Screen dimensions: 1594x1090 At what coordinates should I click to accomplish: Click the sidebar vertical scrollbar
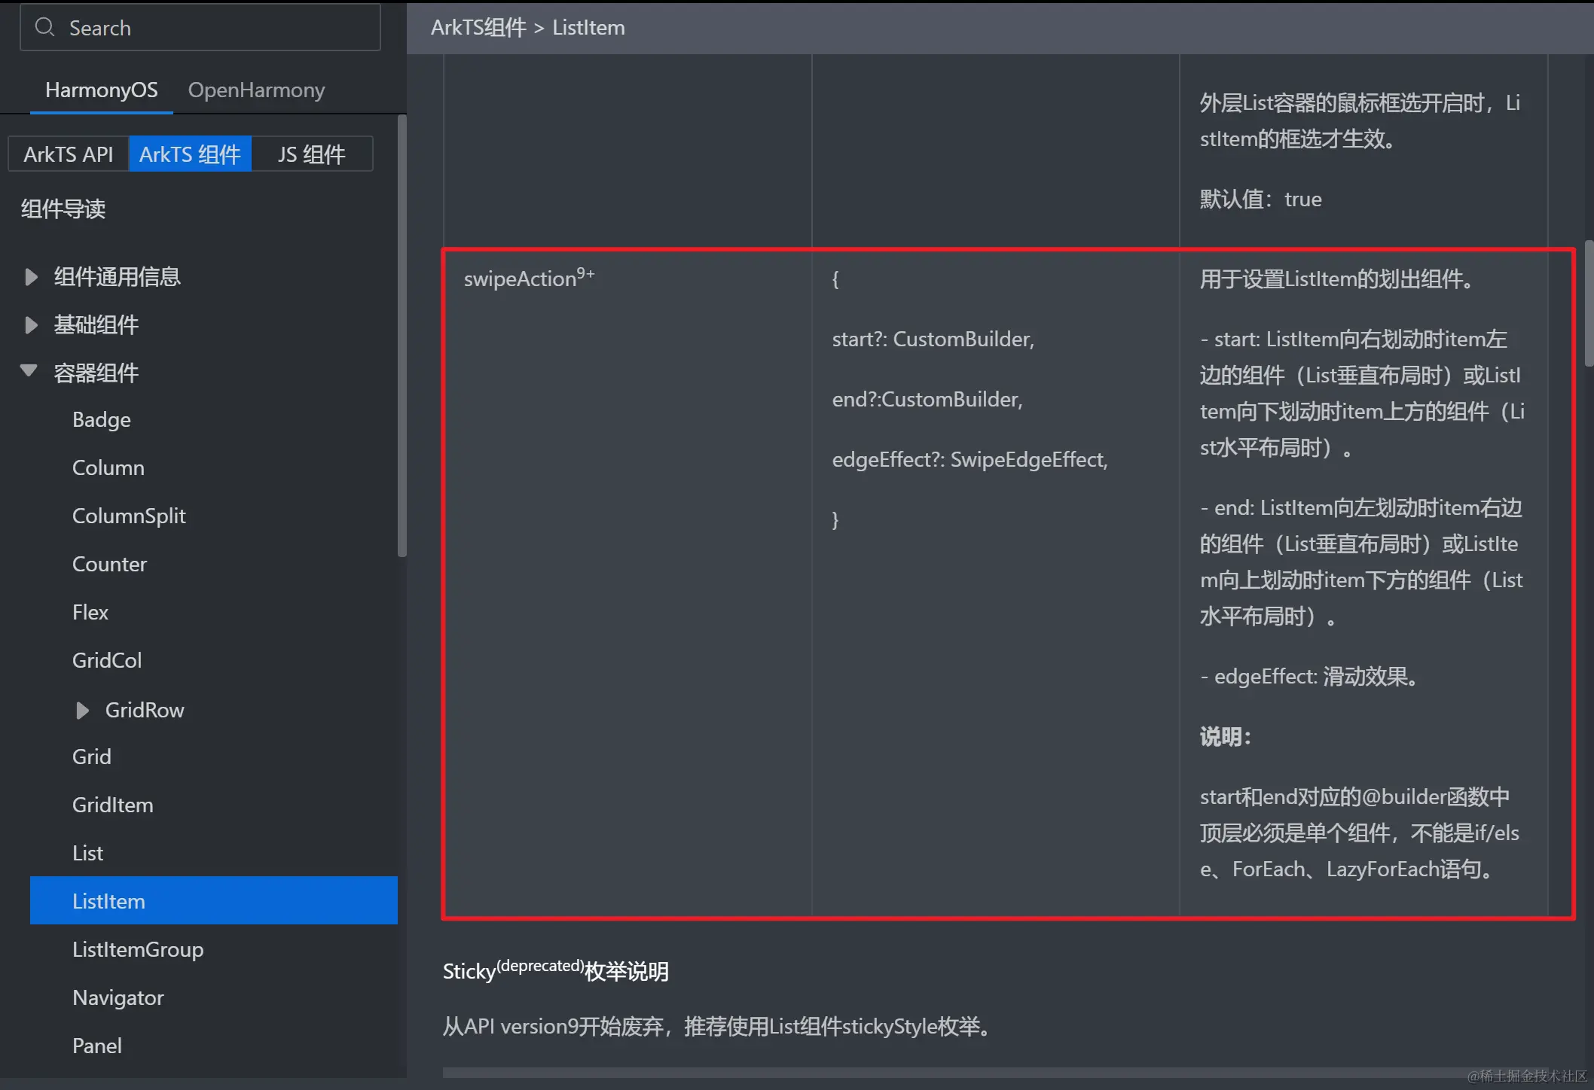402,336
